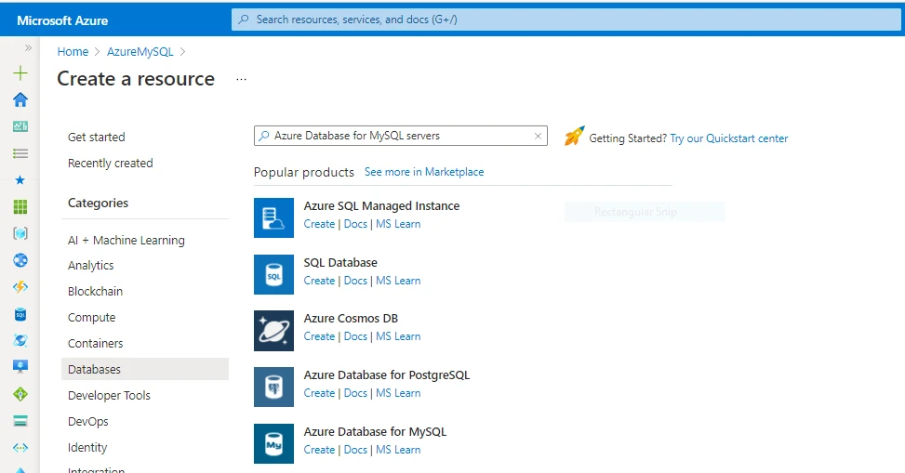Open MS Learn for Azure Database for MySQL

[x=398, y=450]
